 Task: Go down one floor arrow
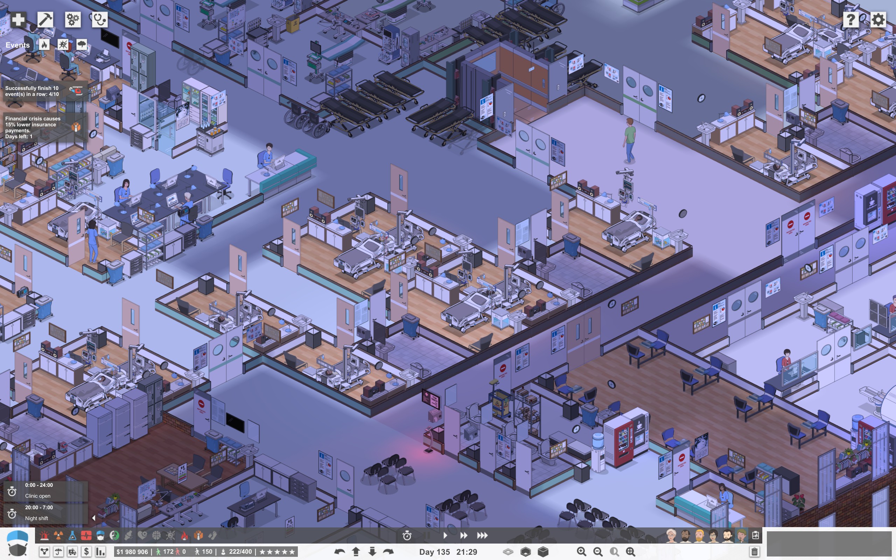pos(372,552)
